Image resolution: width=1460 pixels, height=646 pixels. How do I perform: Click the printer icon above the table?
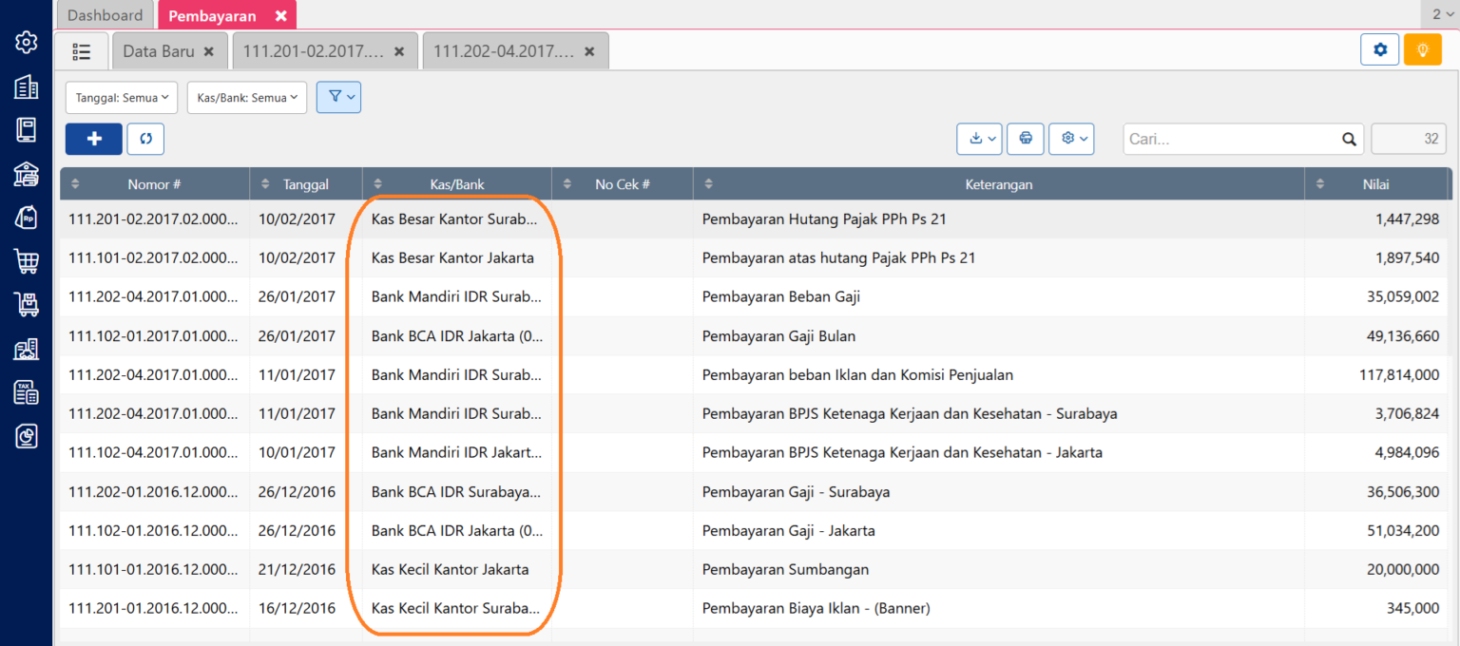pyautogui.click(x=1025, y=139)
